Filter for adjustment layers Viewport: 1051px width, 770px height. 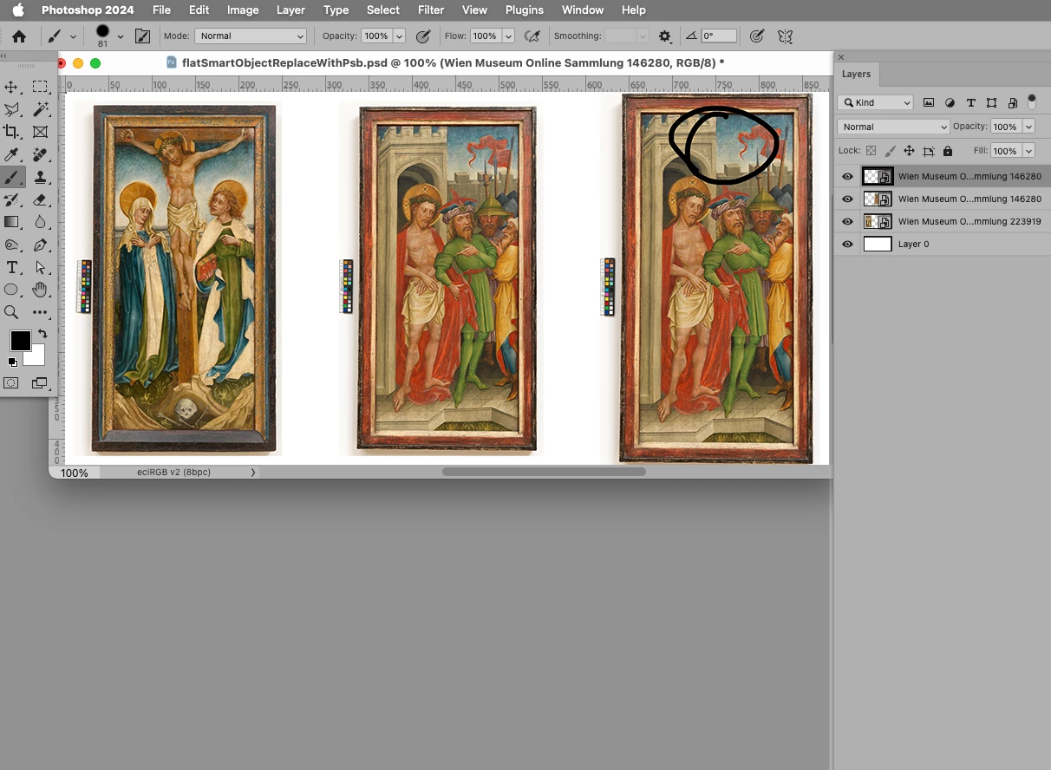950,102
